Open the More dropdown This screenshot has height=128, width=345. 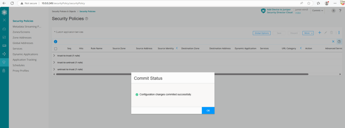pos(308,33)
